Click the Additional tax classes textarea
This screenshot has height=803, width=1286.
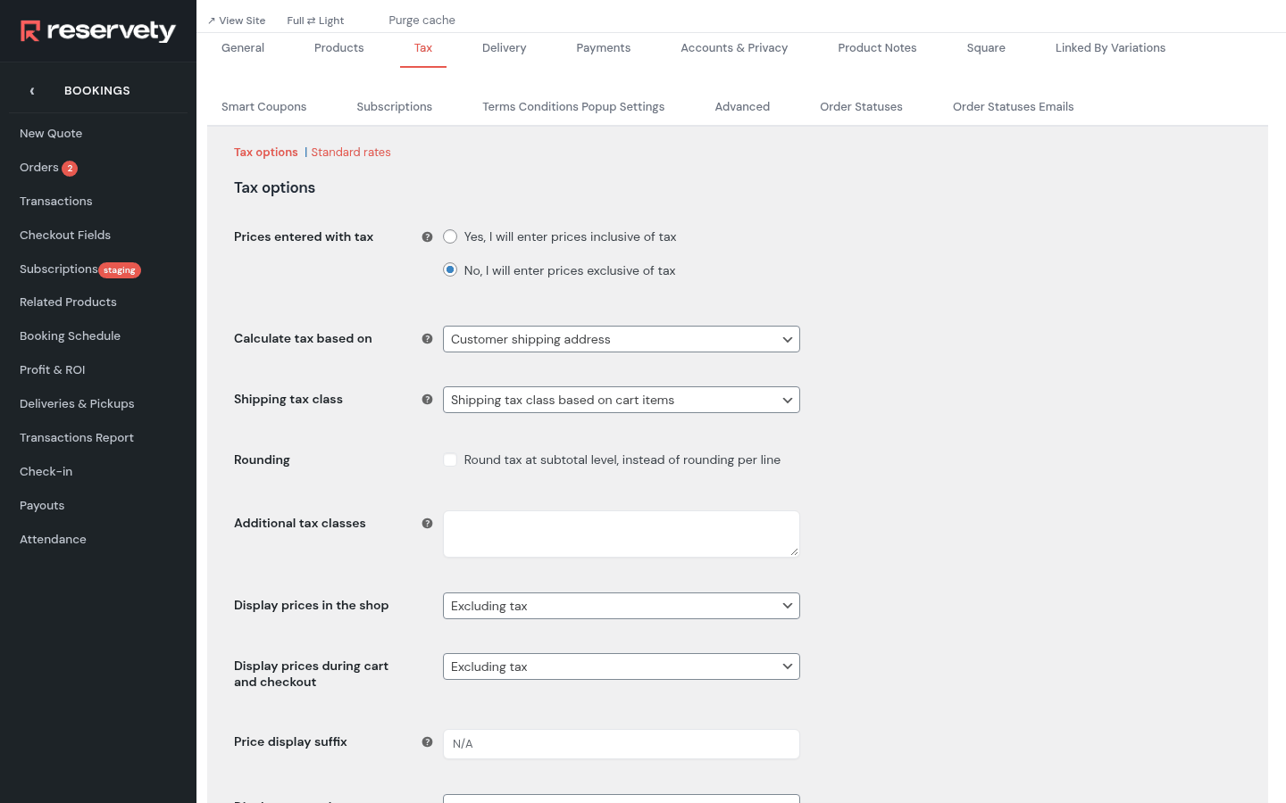point(622,534)
